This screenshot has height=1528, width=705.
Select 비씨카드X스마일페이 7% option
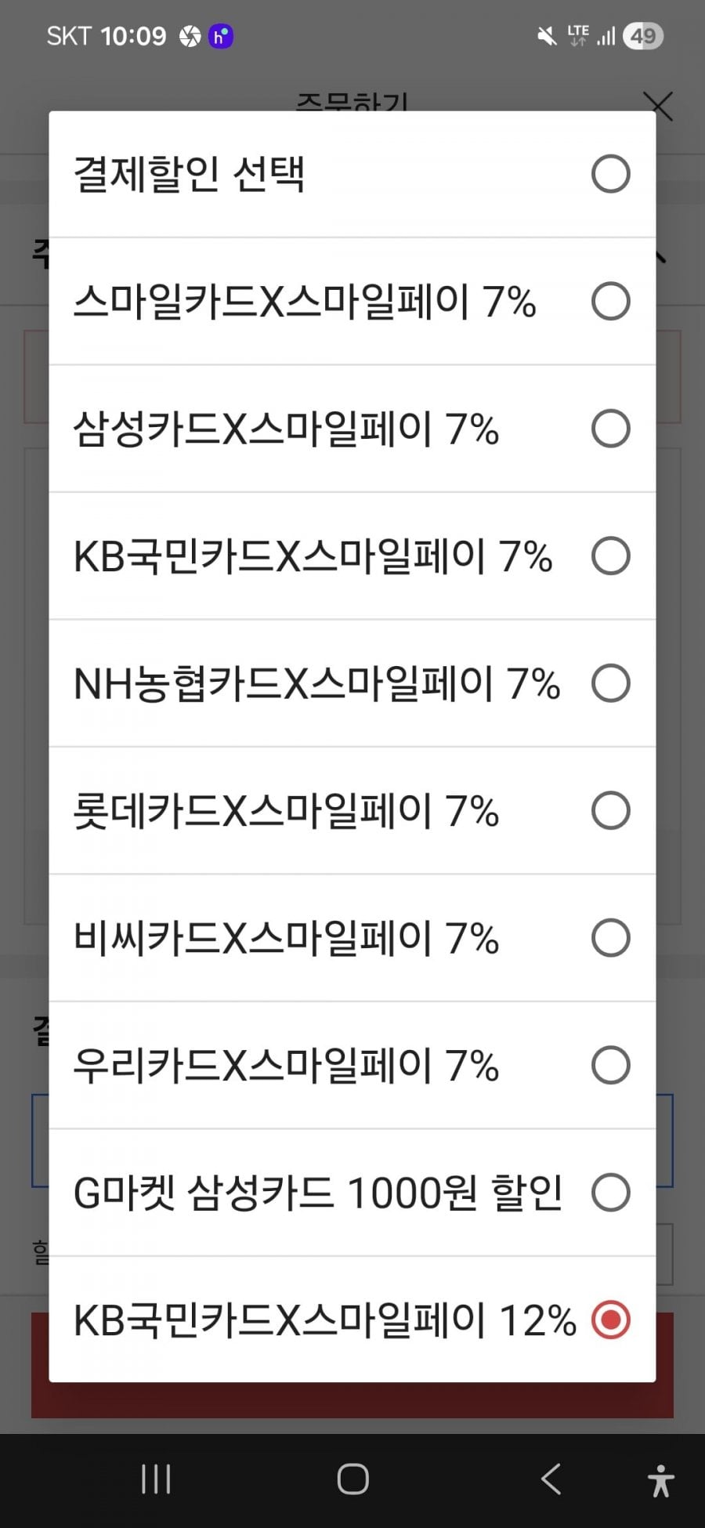pyautogui.click(x=610, y=938)
